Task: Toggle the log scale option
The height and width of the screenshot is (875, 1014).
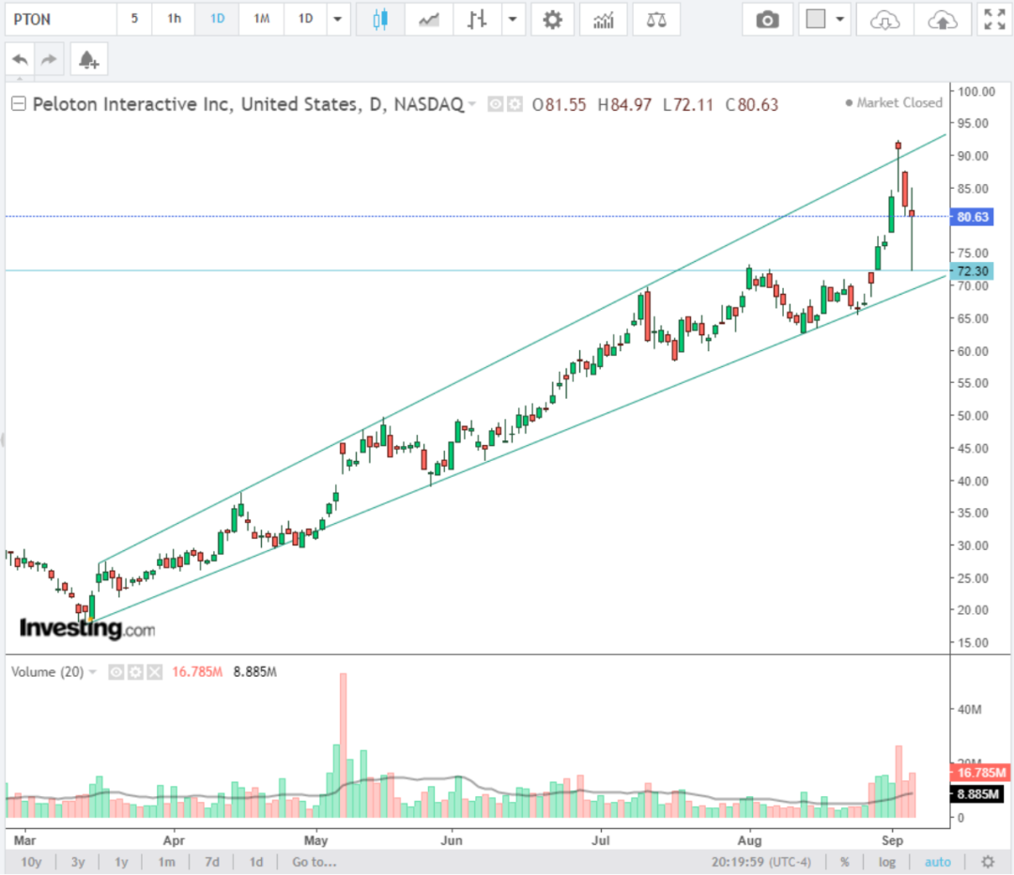Action: point(886,862)
